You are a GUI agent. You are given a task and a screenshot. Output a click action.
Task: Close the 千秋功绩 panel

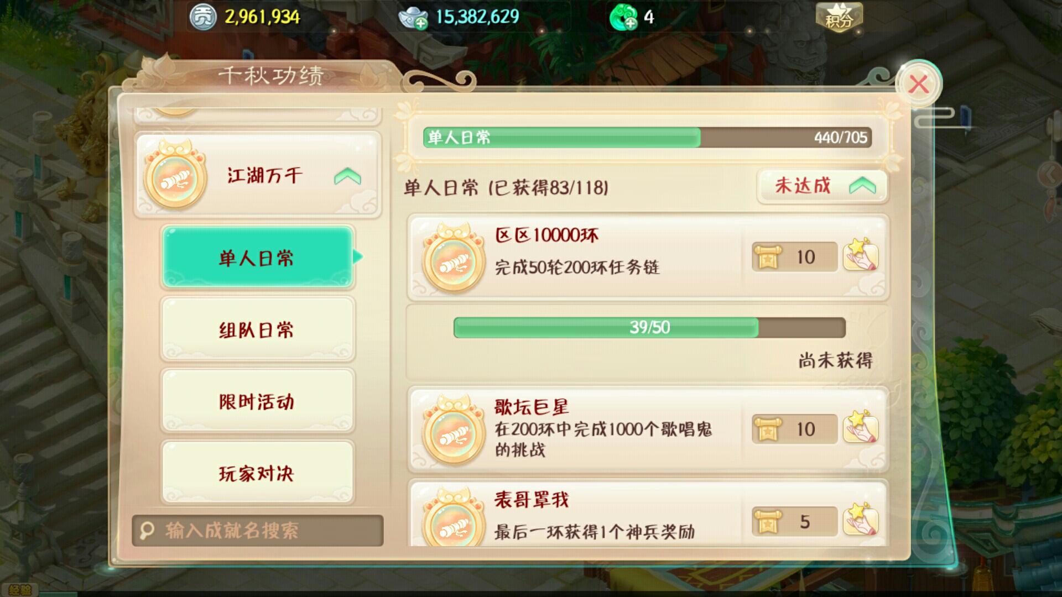pos(919,84)
